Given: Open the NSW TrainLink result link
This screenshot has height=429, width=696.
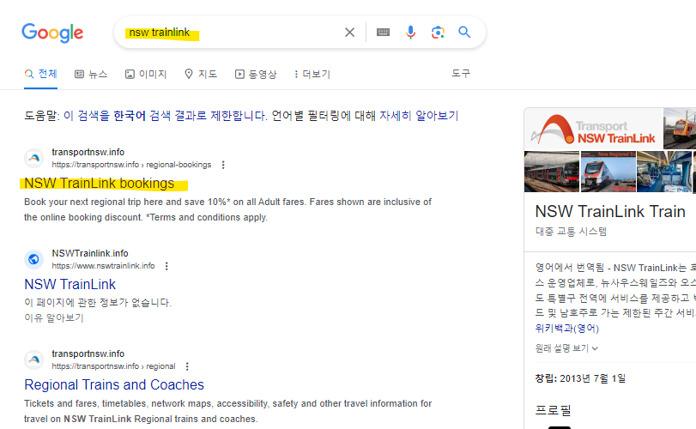Looking at the screenshot, I should click(70, 284).
